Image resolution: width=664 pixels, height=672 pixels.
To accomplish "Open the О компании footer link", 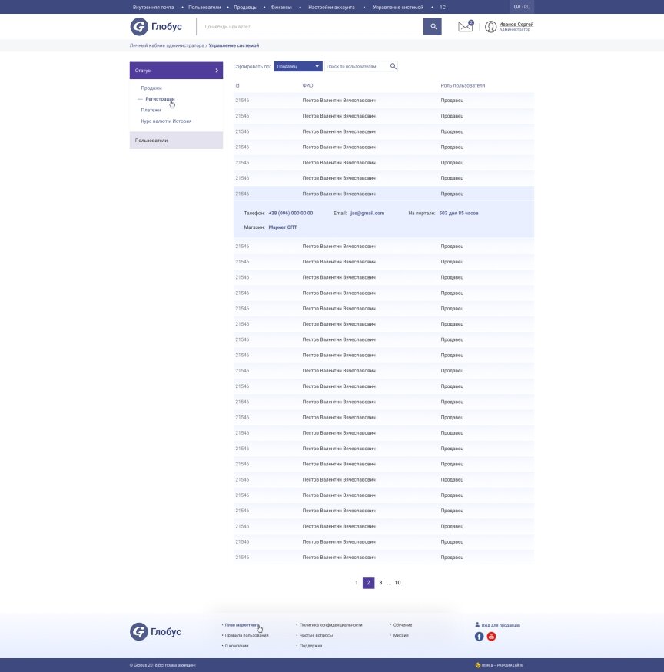I will click(x=237, y=645).
